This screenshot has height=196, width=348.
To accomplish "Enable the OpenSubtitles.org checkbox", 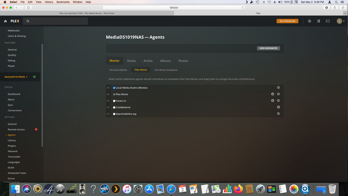I will (x=114, y=114).
